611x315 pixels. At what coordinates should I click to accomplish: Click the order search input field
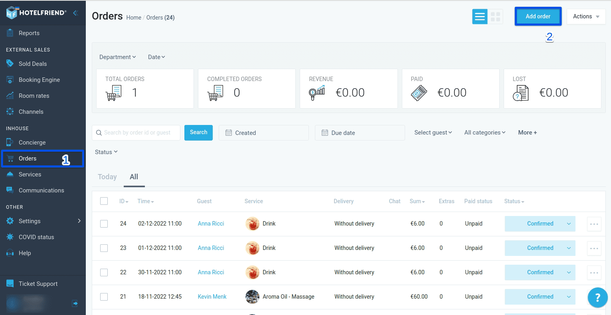137,133
